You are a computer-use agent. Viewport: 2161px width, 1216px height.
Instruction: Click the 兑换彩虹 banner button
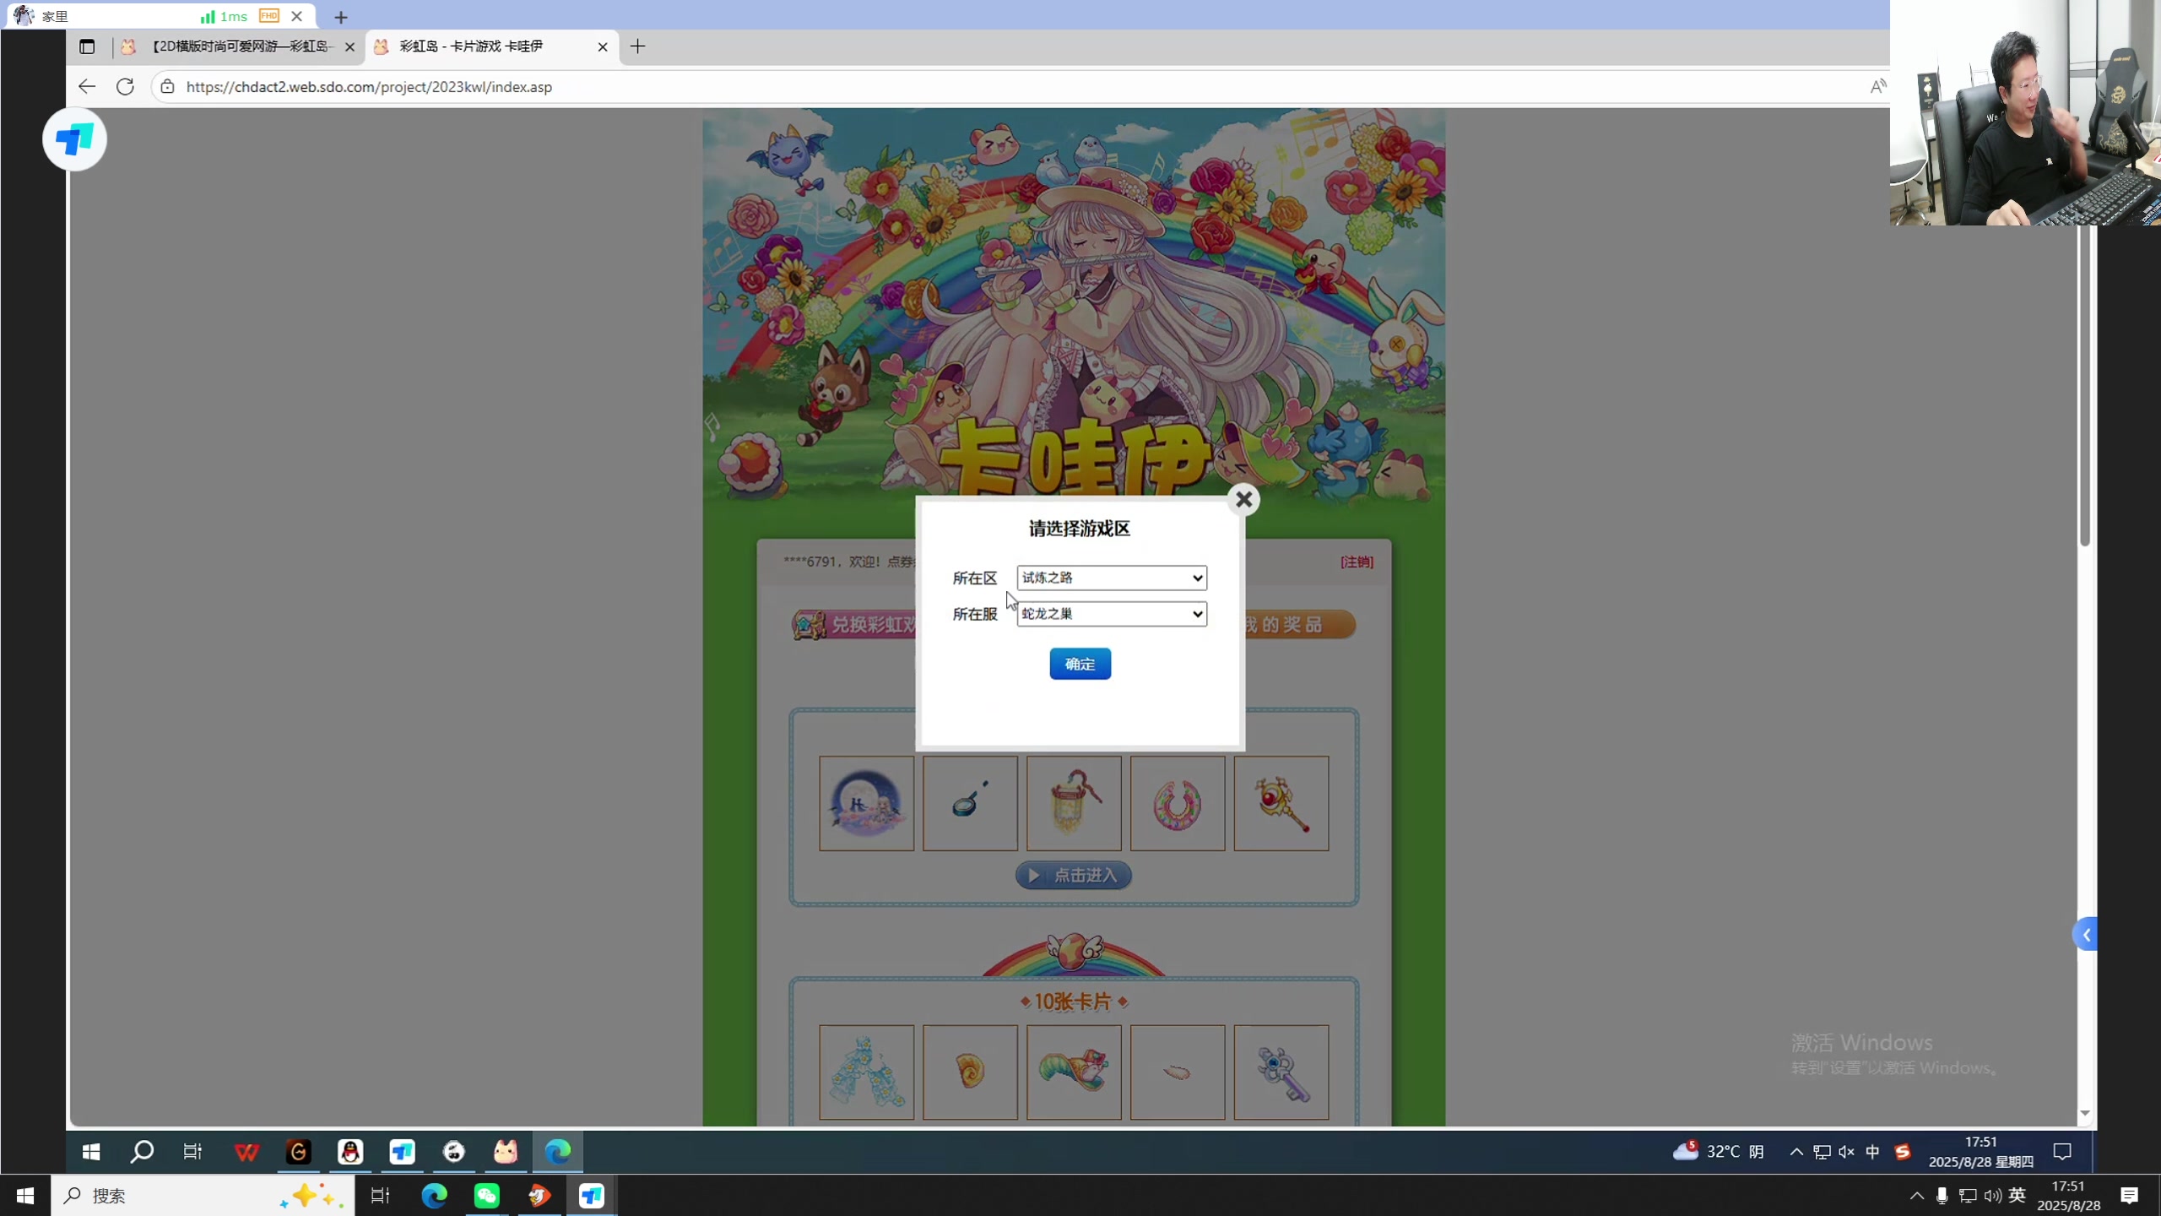pos(854,625)
